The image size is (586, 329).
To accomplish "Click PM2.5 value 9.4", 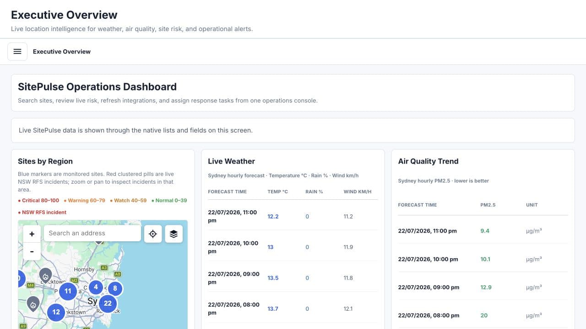I will pyautogui.click(x=485, y=231).
